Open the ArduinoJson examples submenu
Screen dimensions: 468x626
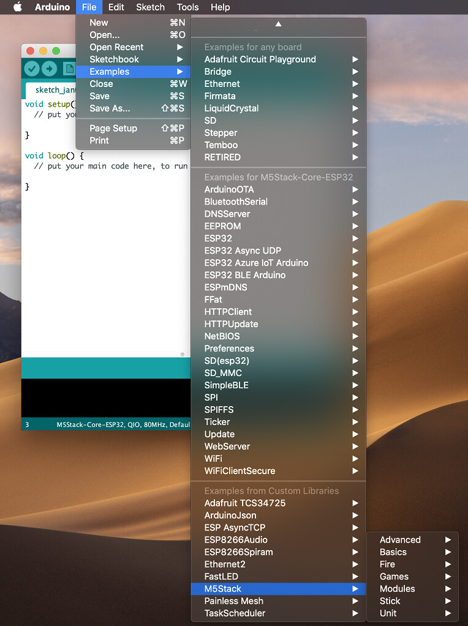(279, 515)
